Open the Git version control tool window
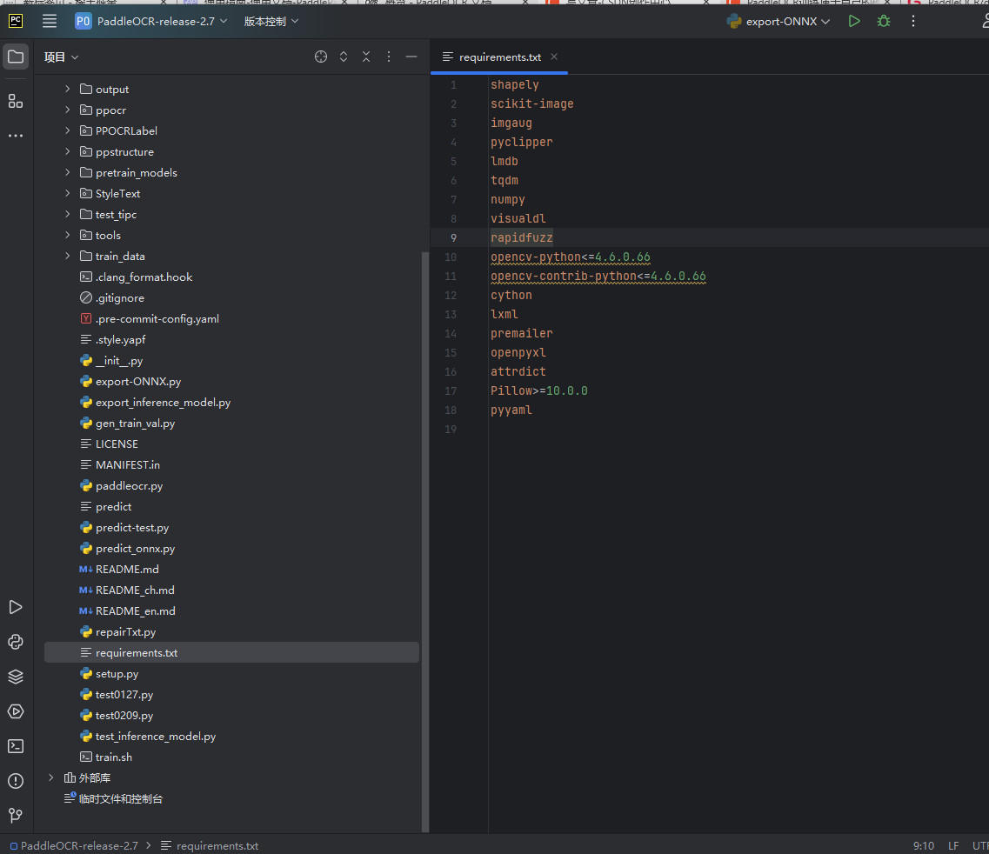The image size is (989, 854). coord(16,816)
